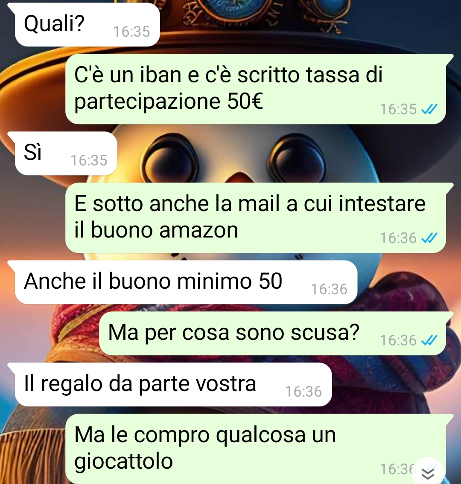Tap 16:36 timestamp on 'Il regalo da parte vostra'

coord(304,392)
